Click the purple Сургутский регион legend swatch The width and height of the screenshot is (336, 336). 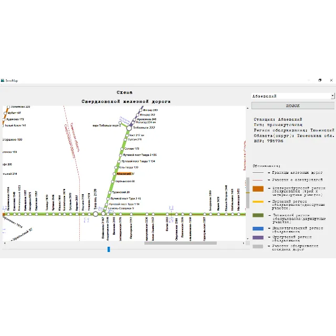click(258, 237)
